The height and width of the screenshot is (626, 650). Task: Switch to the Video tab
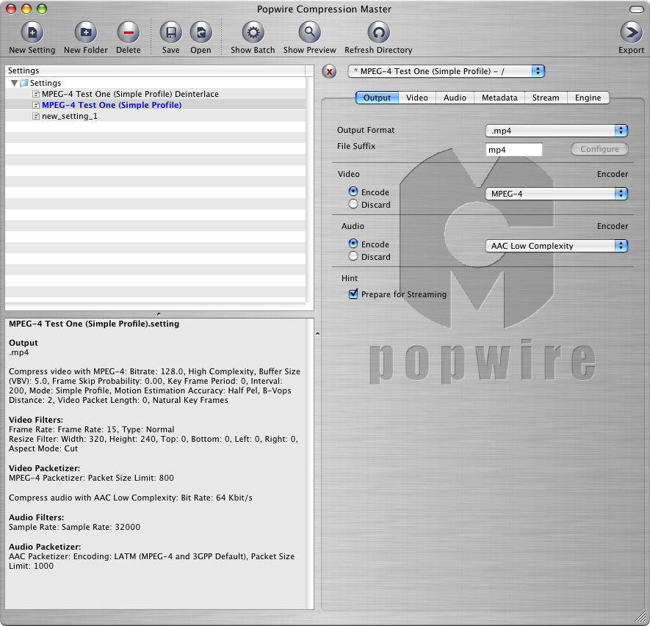coord(416,98)
